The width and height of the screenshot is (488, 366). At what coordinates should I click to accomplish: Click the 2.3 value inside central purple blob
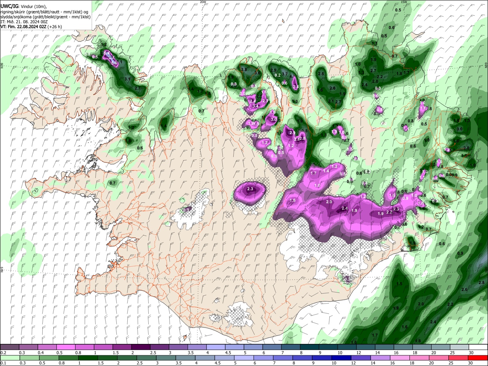tap(250, 189)
